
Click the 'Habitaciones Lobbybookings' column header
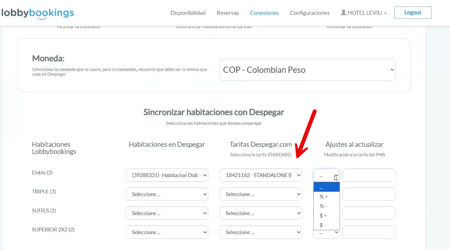54,148
